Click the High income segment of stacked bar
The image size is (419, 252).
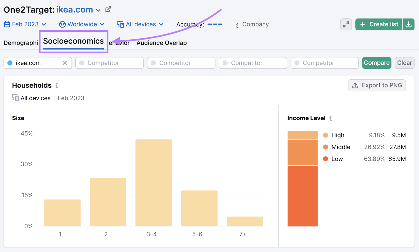click(302, 135)
